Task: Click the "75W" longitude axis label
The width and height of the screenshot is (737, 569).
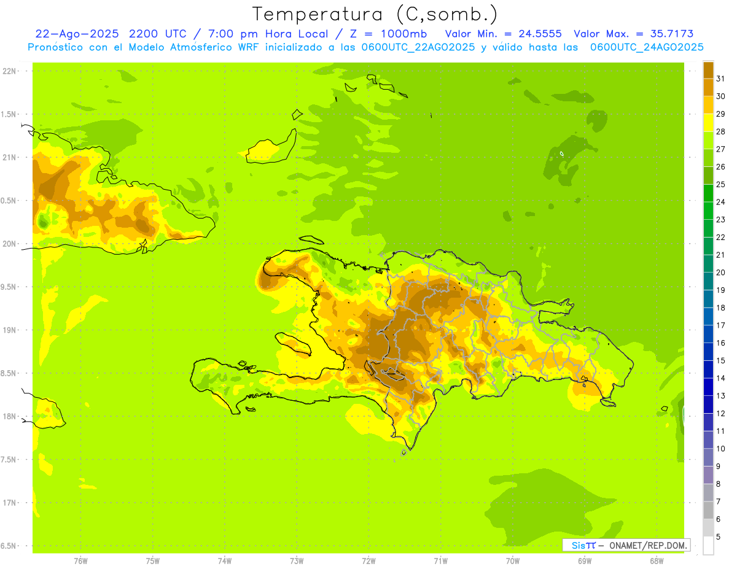Action: pos(153,560)
